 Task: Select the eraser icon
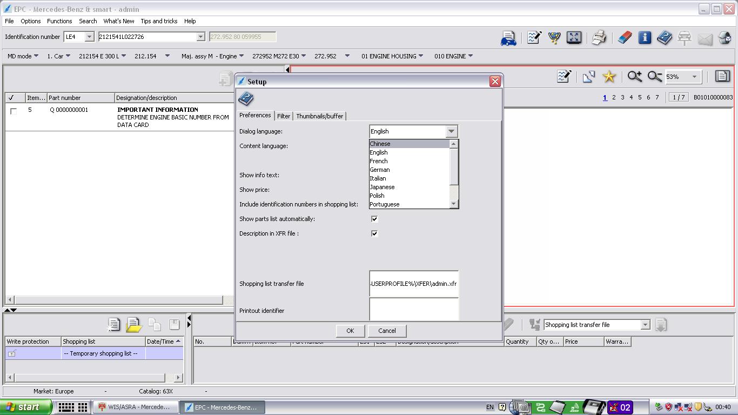tap(625, 37)
